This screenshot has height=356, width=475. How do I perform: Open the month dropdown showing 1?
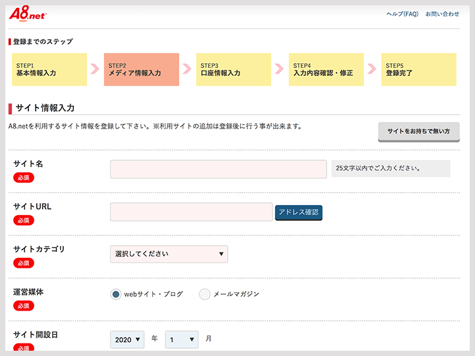pos(181,339)
